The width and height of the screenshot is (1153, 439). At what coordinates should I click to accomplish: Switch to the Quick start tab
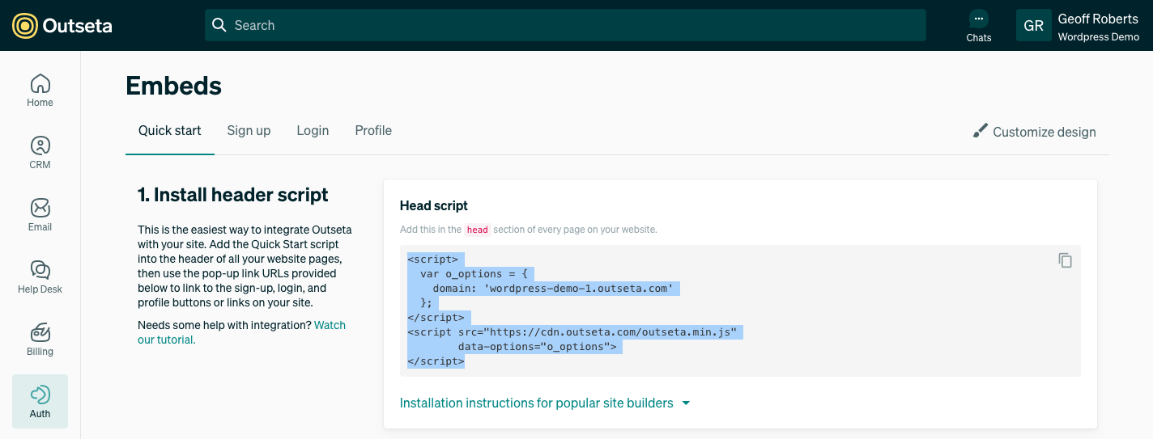[x=170, y=130]
